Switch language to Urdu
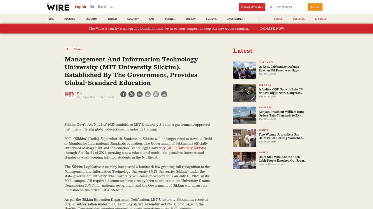Image resolution: width=373 pixels, height=209 pixels. pos(112,7)
